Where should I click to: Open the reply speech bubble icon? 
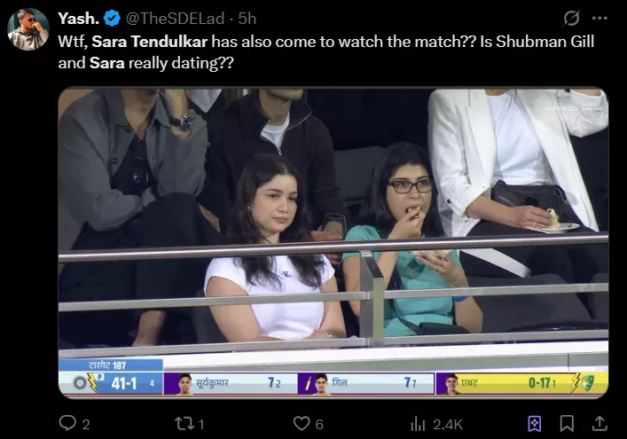point(67,423)
